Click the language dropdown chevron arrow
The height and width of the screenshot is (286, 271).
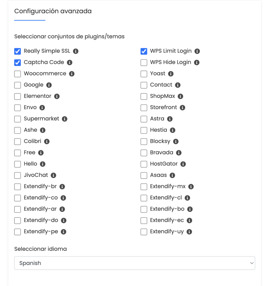coord(252,263)
